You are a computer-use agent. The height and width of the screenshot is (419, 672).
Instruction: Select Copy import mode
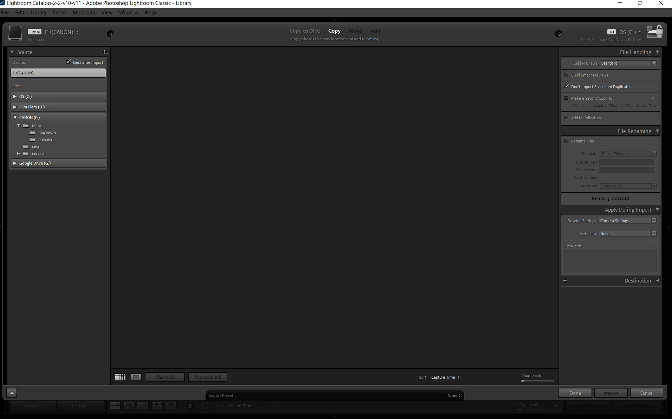pos(334,31)
